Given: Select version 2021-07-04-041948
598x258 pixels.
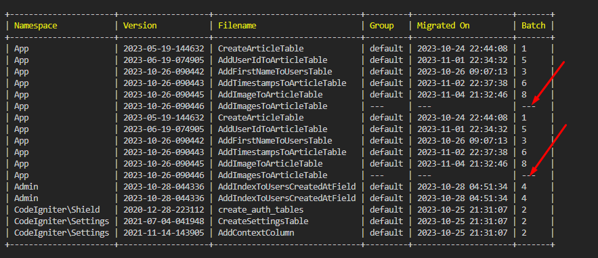Looking at the screenshot, I should point(163,221).
